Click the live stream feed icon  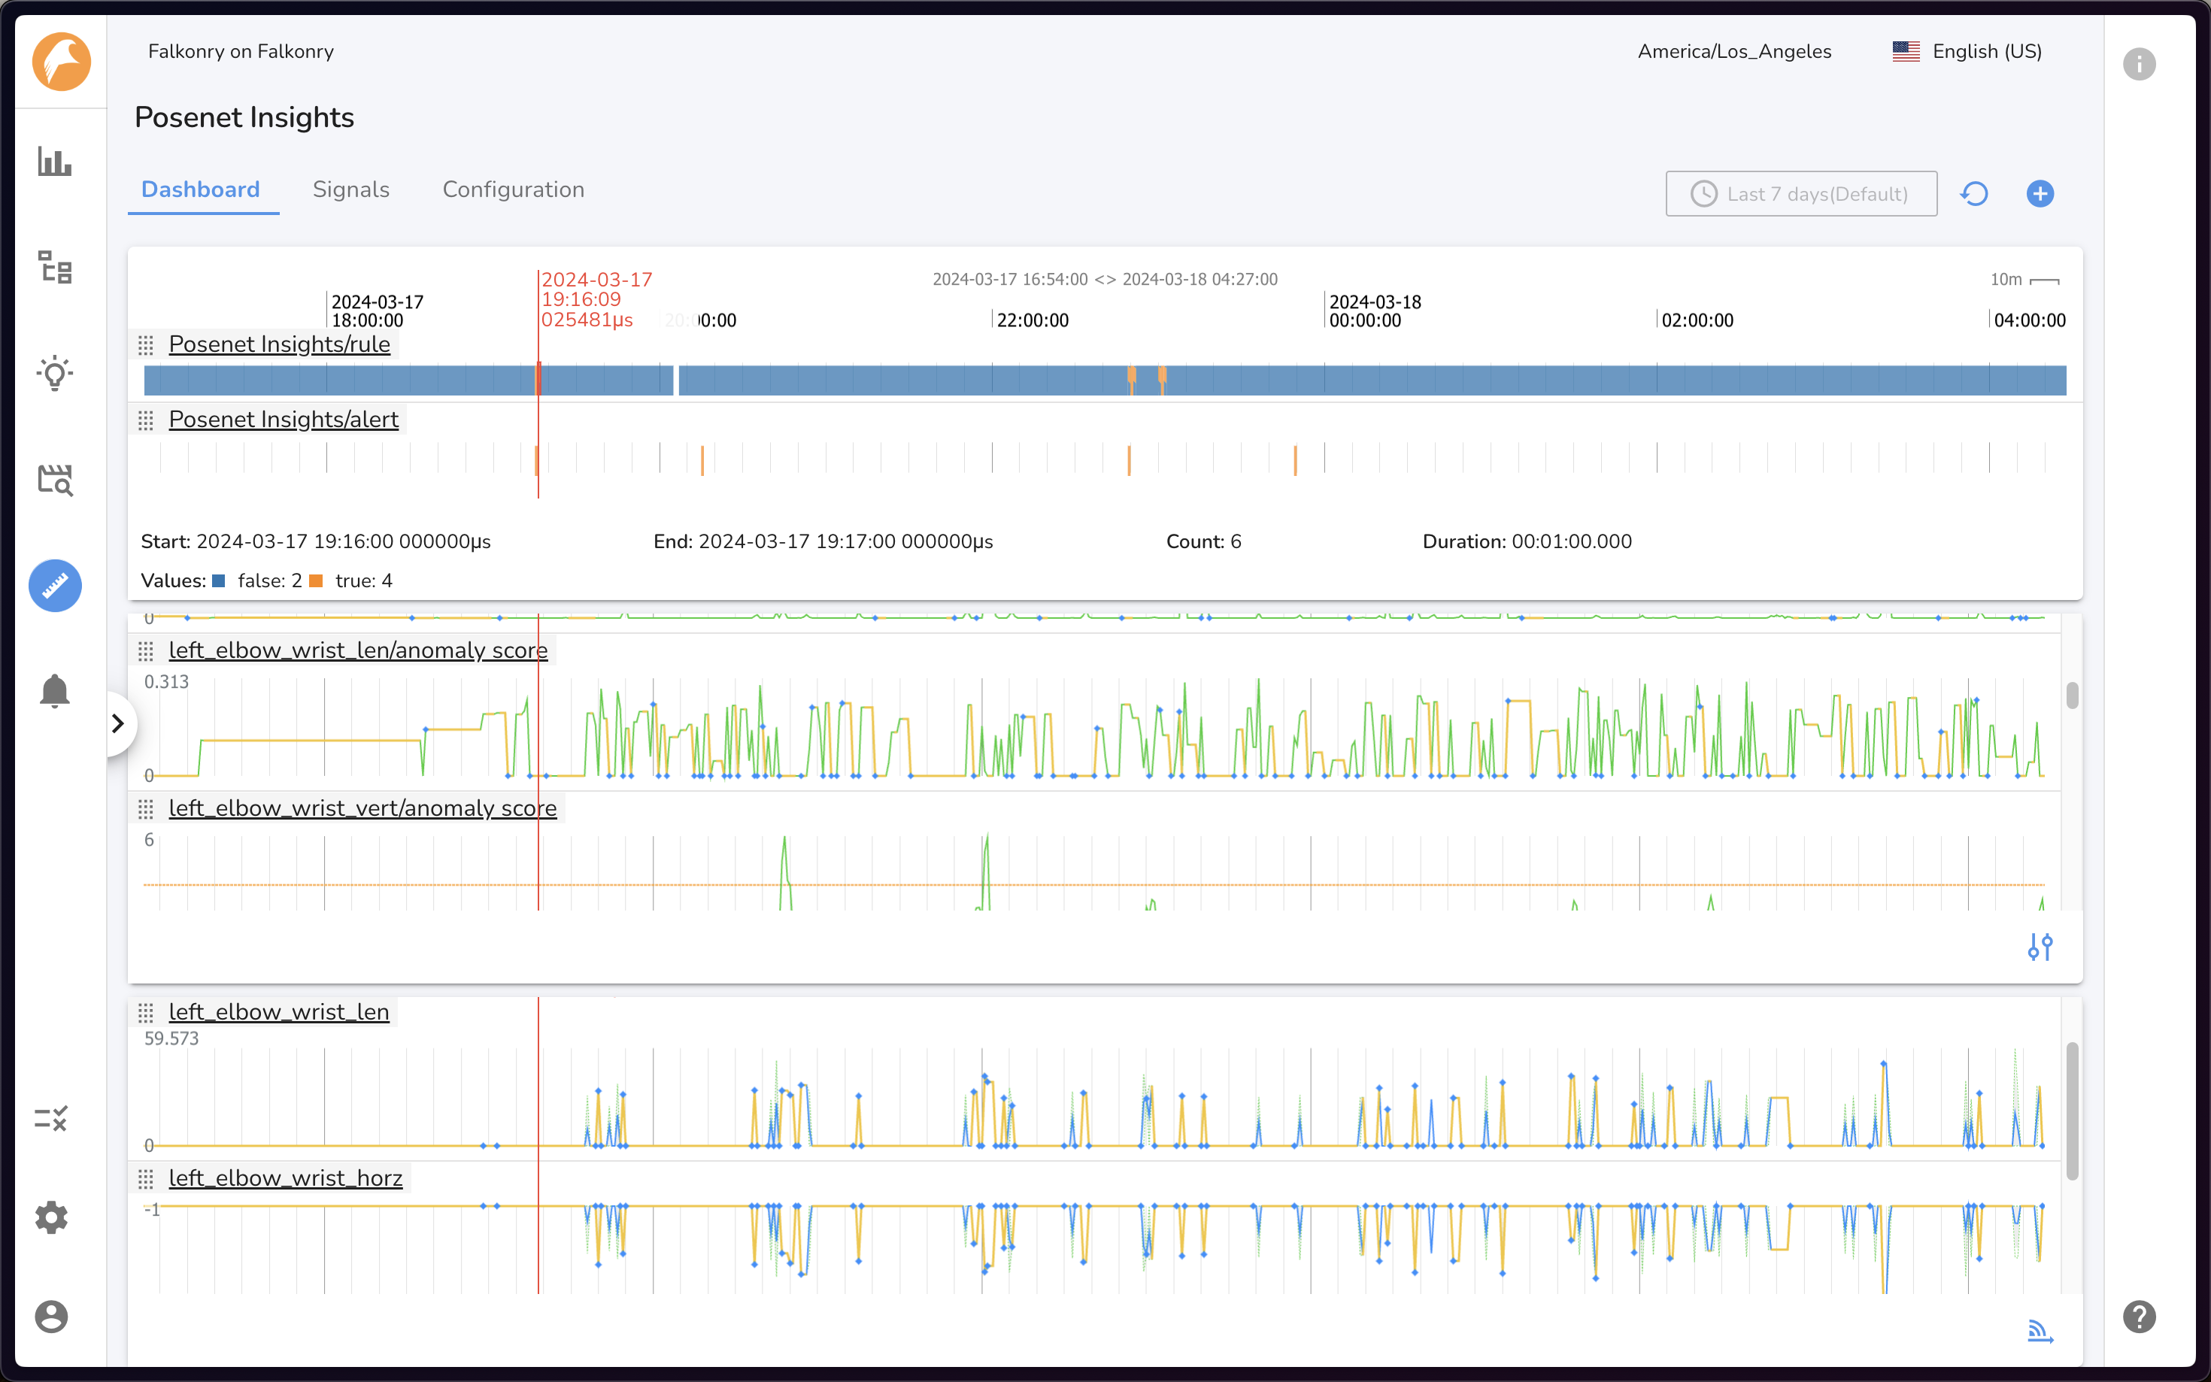pos(2040,1332)
